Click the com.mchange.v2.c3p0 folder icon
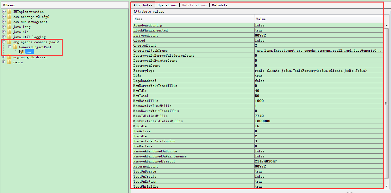 point(9,17)
